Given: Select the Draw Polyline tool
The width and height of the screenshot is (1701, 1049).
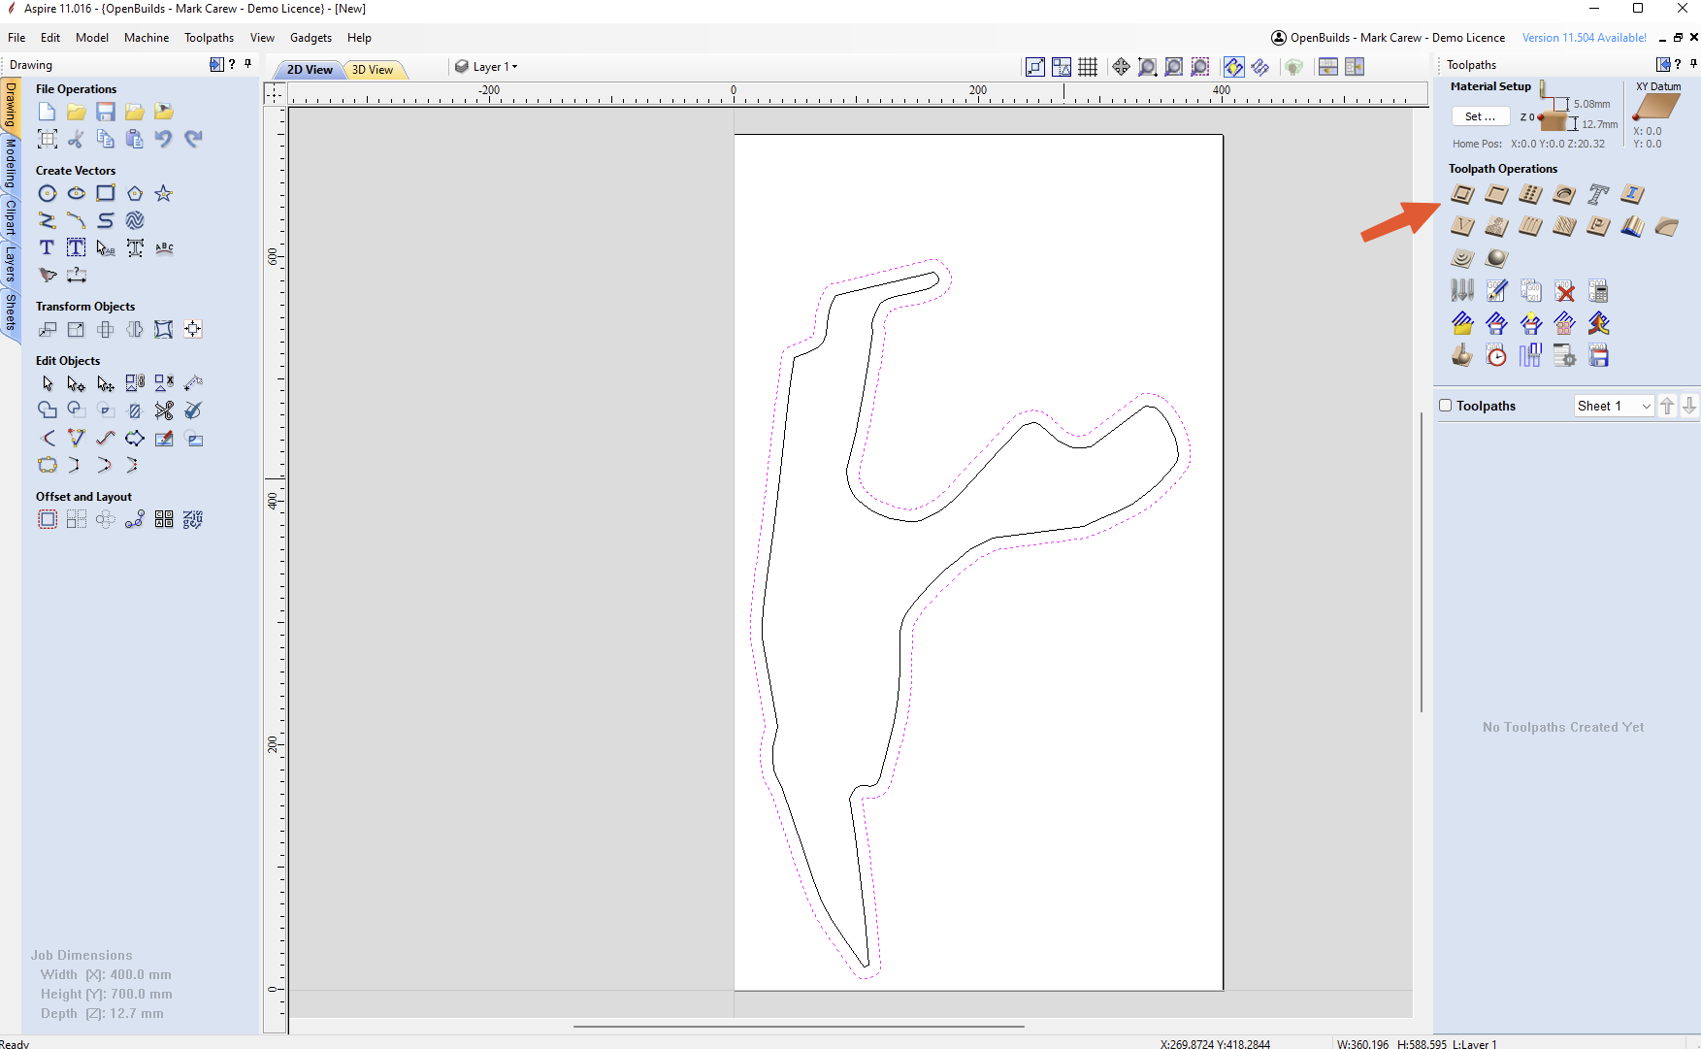Looking at the screenshot, I should [47, 220].
